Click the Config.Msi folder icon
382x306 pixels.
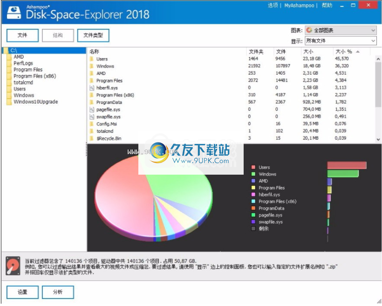(92, 124)
